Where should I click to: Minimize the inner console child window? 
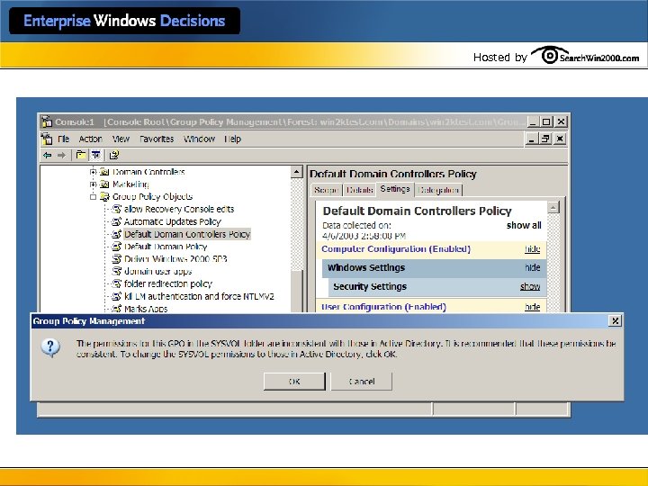[x=532, y=139]
